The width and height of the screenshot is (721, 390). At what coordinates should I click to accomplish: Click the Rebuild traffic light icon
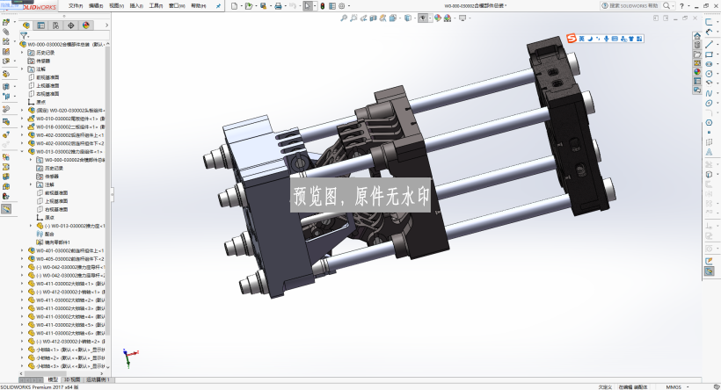click(x=323, y=6)
